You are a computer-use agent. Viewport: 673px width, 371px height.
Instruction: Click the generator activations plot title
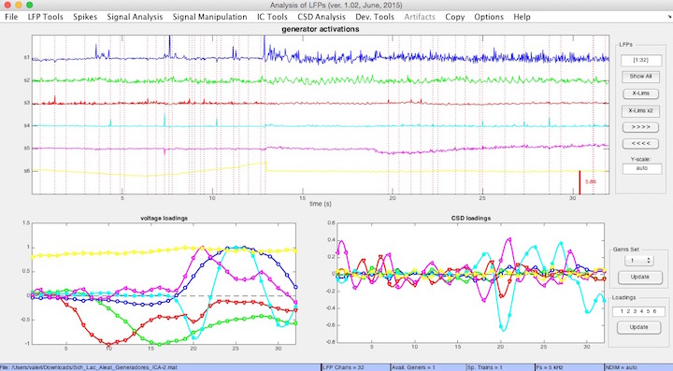321,29
